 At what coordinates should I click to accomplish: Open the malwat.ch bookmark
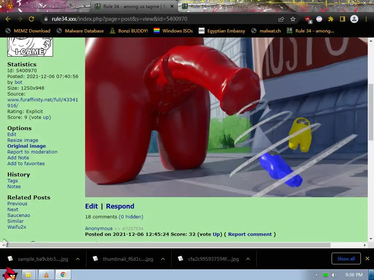(266, 31)
